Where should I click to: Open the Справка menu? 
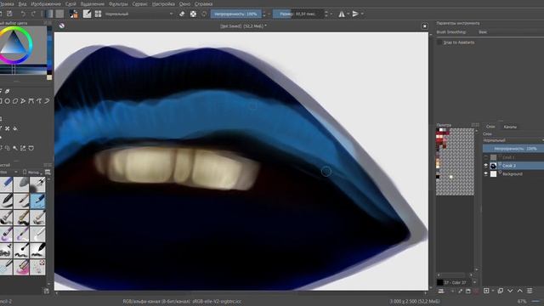(x=203, y=4)
